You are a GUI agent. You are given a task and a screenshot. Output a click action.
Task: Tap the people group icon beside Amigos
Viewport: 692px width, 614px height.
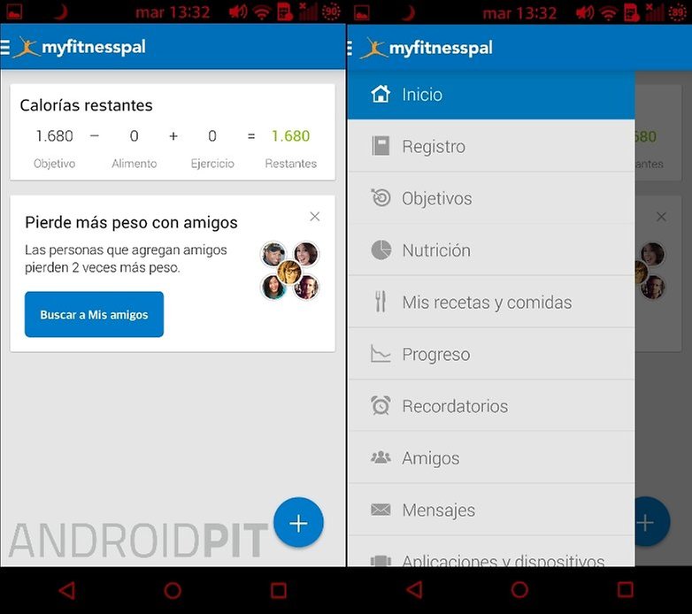pyautogui.click(x=381, y=457)
